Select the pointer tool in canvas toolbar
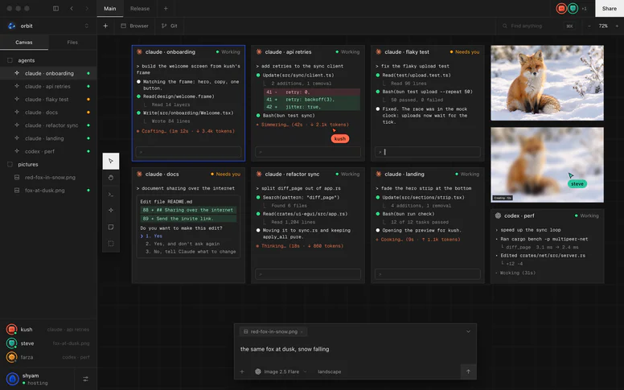Screen dimensions: 624x390 [111, 161]
